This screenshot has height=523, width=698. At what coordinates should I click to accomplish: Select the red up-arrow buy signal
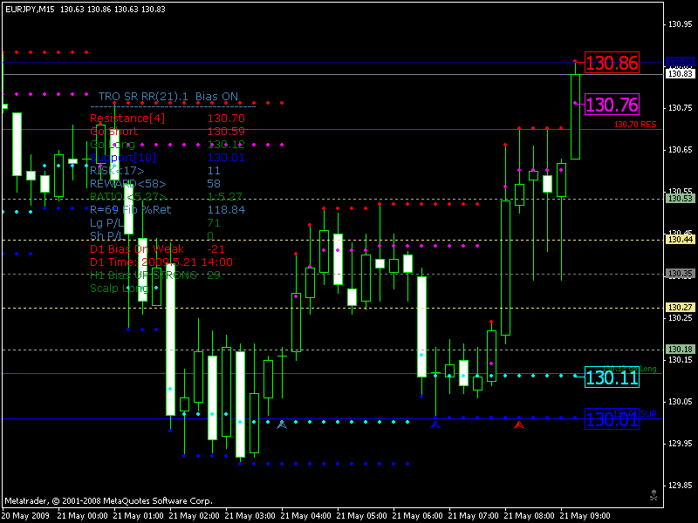[521, 424]
